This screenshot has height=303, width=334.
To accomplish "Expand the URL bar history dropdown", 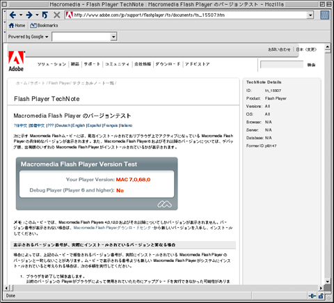I will pyautogui.click(x=310, y=15).
